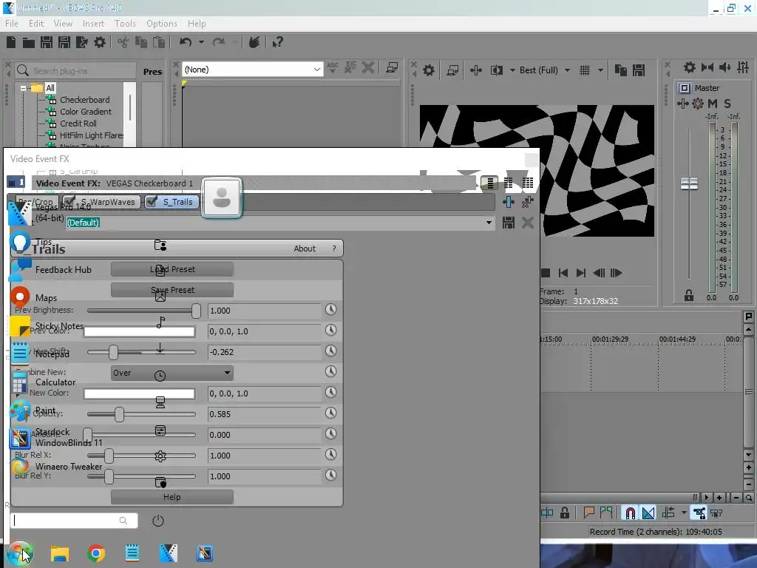
Task: Insert a region with the green flags icon
Action: [x=606, y=513]
